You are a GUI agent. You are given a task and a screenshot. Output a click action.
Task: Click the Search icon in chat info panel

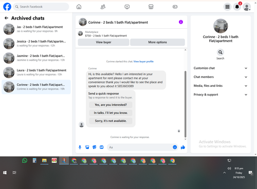[221, 52]
